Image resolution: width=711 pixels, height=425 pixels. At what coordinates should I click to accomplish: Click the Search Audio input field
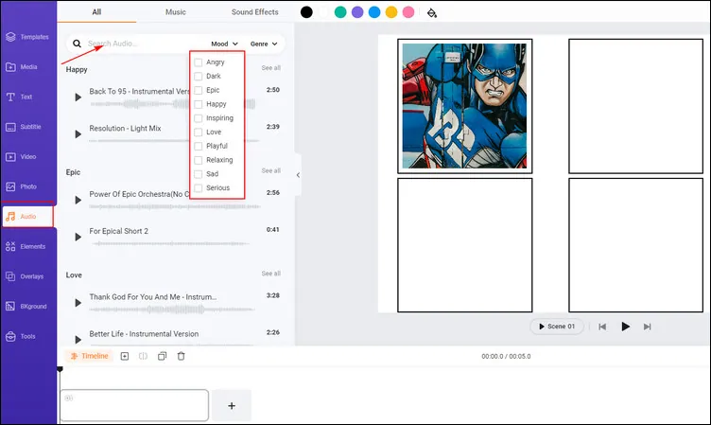[x=145, y=44]
